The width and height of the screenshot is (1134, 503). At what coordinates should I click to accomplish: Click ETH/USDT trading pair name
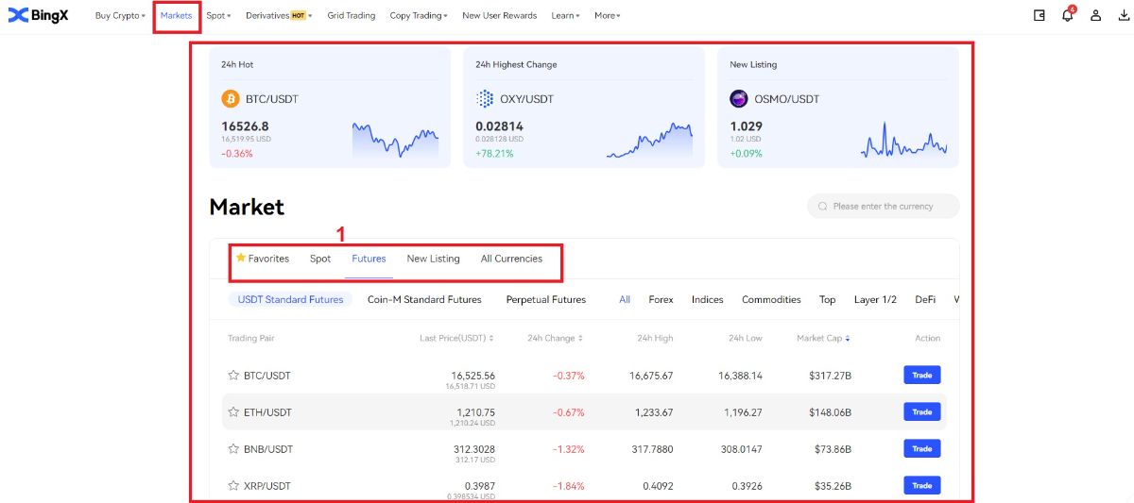267,412
